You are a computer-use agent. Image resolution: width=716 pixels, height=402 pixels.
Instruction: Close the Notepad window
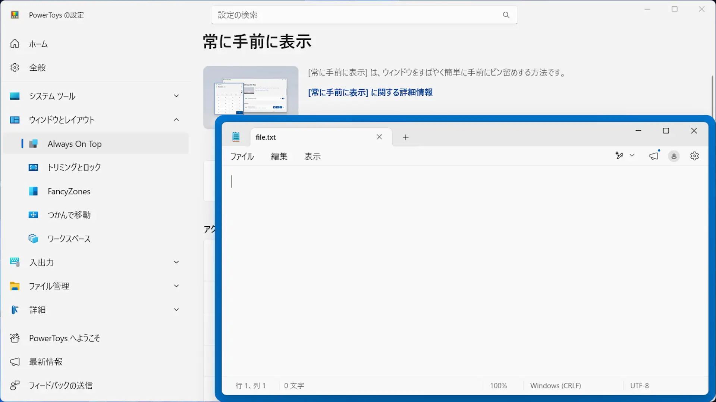click(x=694, y=131)
